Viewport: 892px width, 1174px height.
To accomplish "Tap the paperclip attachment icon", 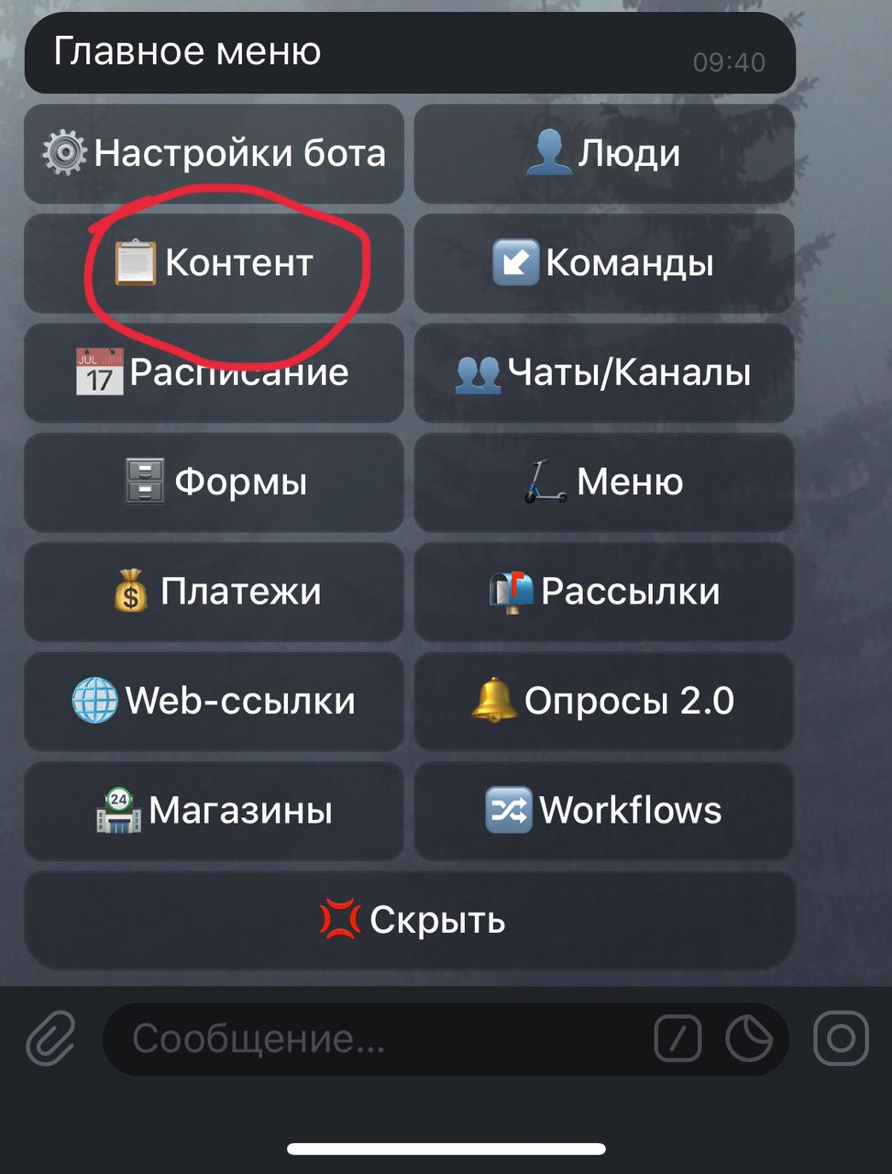I will [x=50, y=1038].
